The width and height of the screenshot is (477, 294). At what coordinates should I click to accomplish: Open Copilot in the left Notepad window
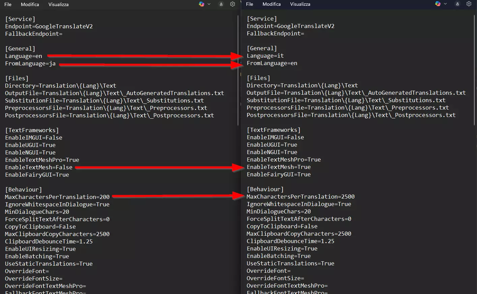coord(202,4)
